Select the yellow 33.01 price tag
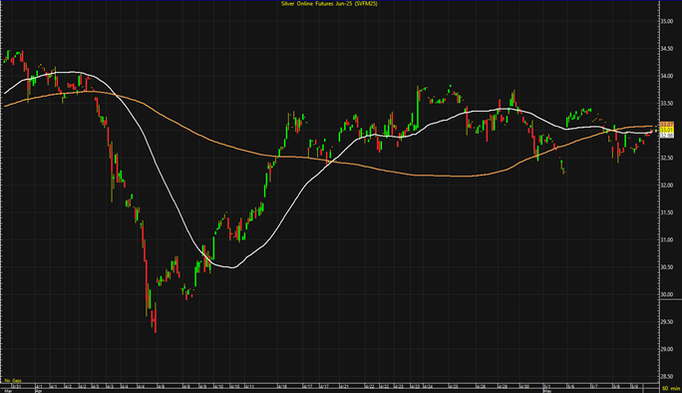This screenshot has height=393, width=682. 667,130
